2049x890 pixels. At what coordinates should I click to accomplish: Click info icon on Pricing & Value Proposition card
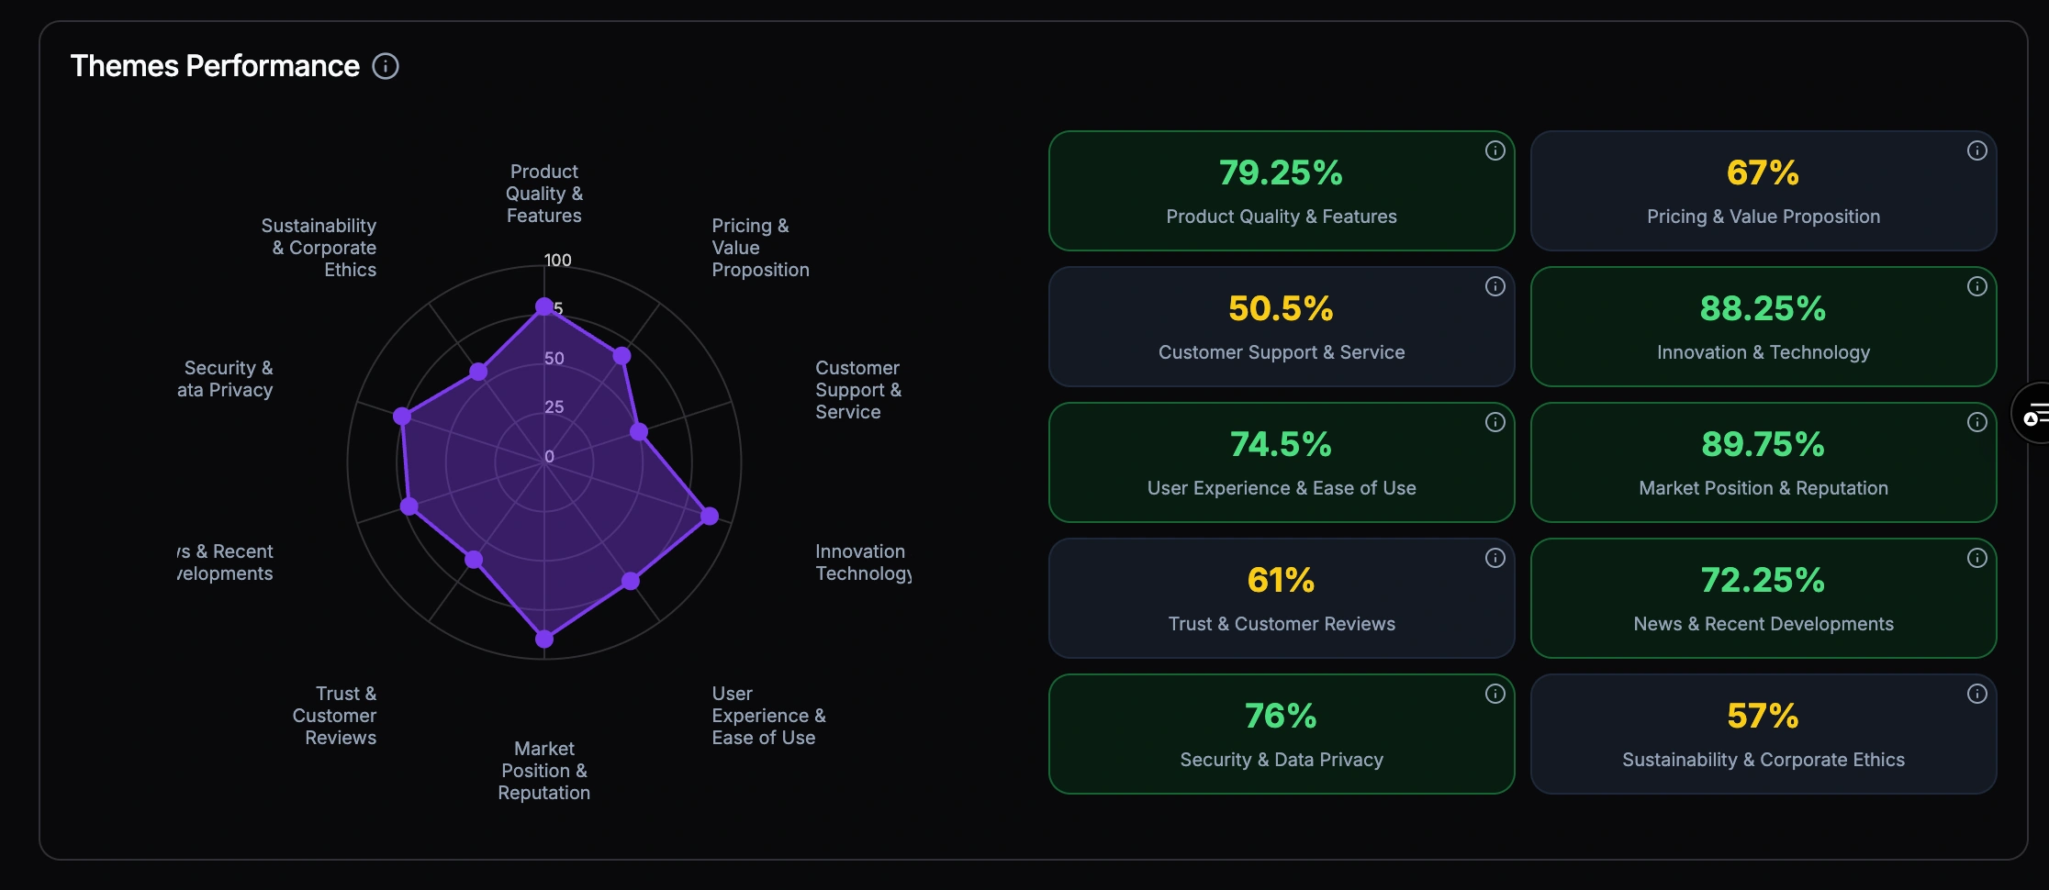click(1977, 150)
